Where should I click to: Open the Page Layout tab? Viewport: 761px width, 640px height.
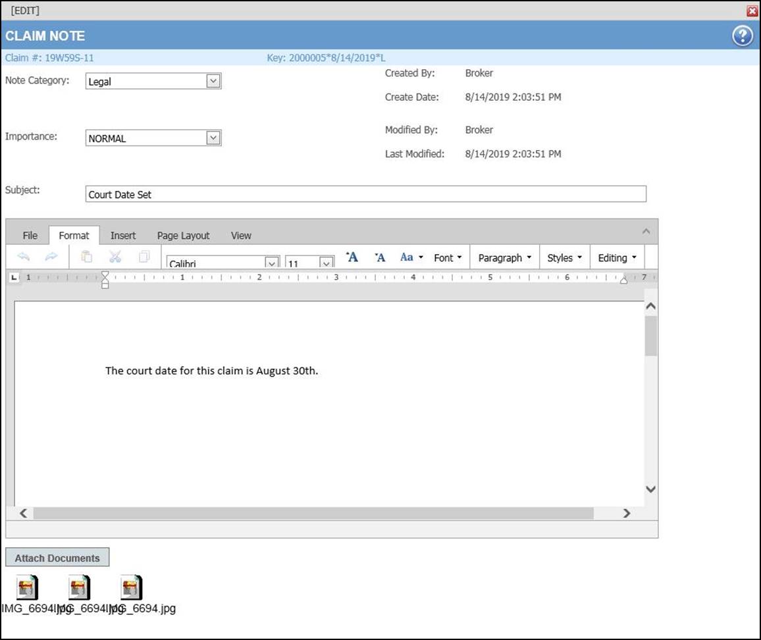[x=183, y=236]
